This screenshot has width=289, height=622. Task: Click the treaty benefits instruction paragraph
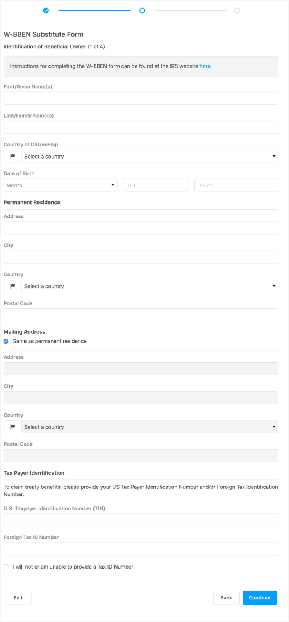pyautogui.click(x=141, y=490)
